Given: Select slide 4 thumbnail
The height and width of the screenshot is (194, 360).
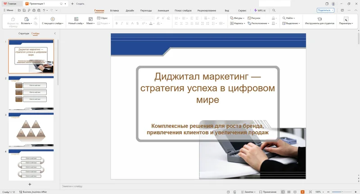Looking at the screenshot, I should (x=31, y=165).
